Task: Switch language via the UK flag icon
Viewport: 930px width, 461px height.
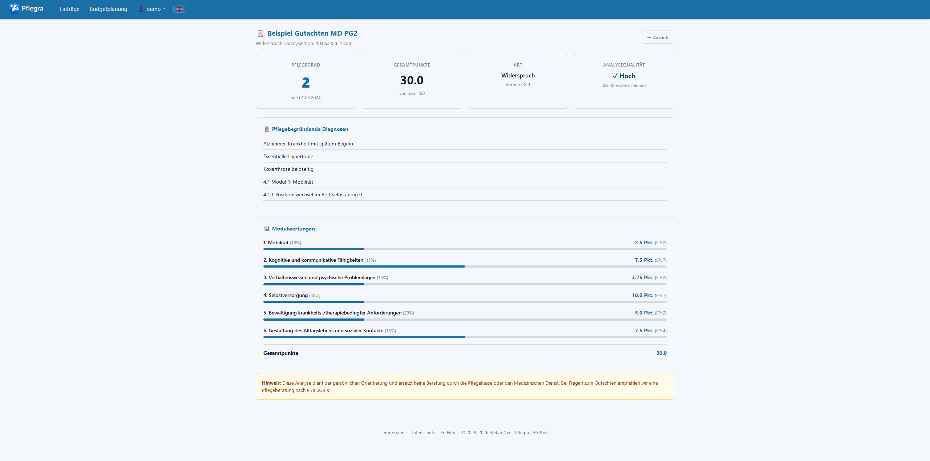Action: coord(179,9)
